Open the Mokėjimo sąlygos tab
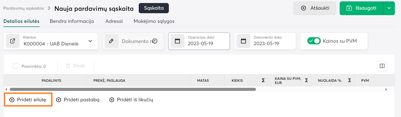Screen dimensions: 401x117 154,21
